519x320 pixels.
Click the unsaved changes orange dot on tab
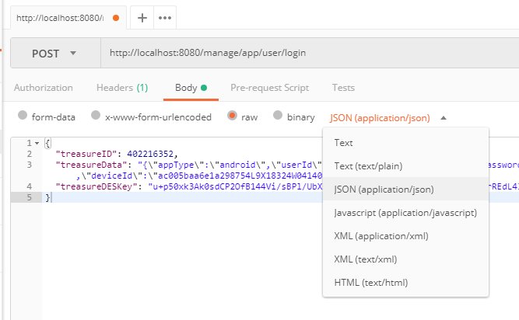pos(116,18)
